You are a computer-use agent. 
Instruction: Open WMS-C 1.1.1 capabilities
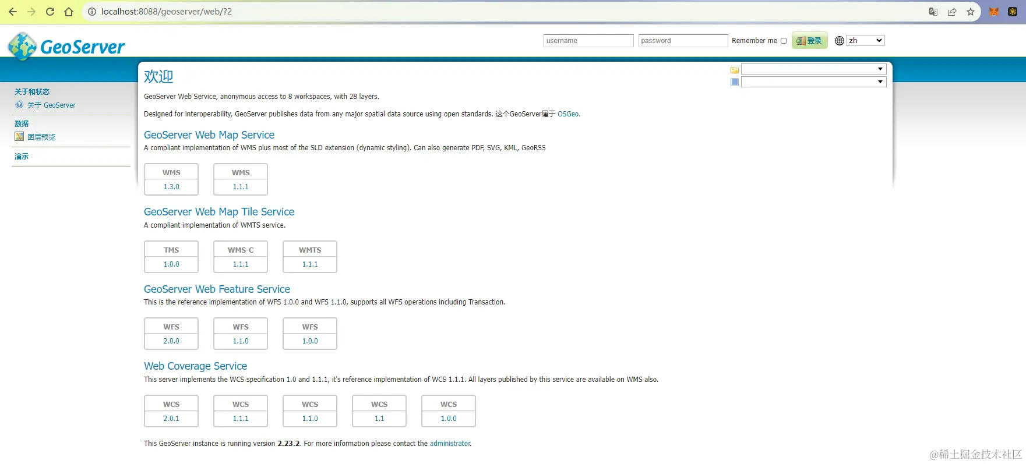pyautogui.click(x=241, y=264)
